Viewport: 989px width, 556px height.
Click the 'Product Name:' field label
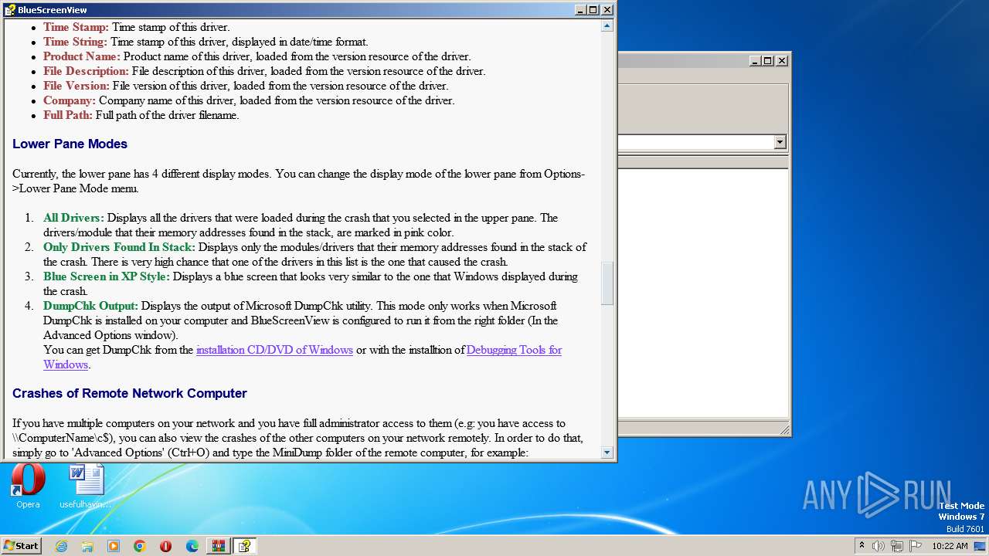point(82,56)
